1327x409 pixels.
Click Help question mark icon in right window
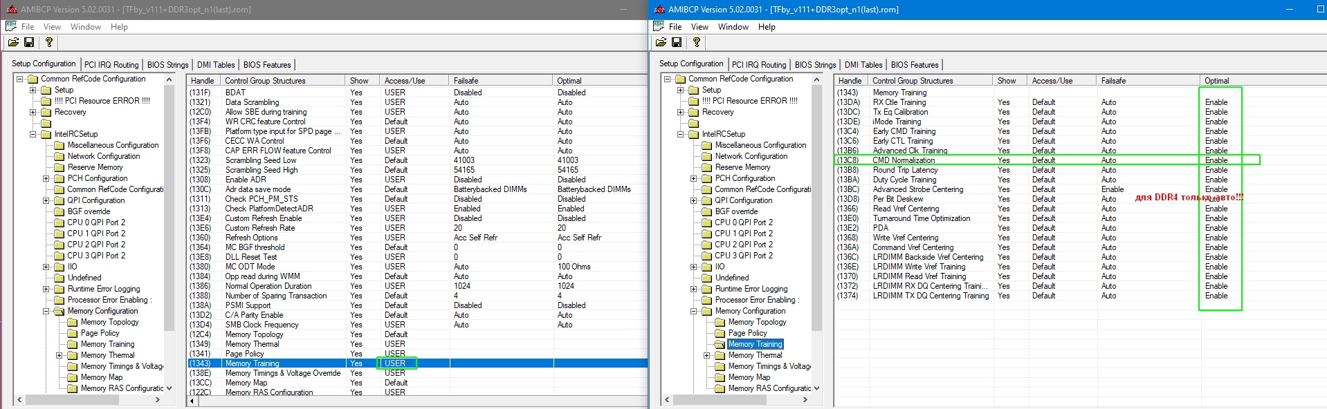pyautogui.click(x=697, y=42)
